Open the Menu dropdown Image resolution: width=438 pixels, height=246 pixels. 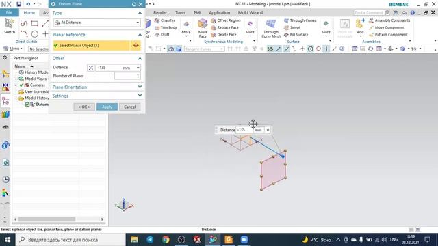(12, 49)
